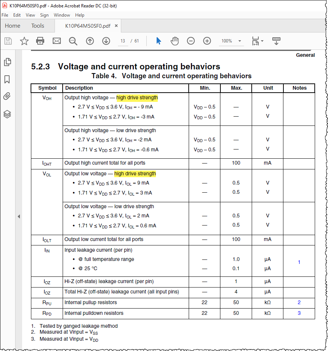Open the 100% zoom level dropdown

pyautogui.click(x=231, y=41)
